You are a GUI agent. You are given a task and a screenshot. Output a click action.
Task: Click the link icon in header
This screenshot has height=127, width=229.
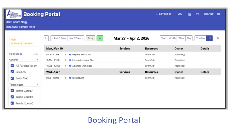coord(180,14)
